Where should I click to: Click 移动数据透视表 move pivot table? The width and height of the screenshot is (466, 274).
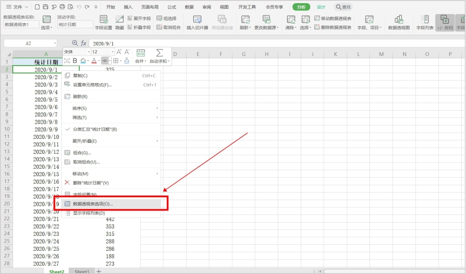click(x=333, y=18)
